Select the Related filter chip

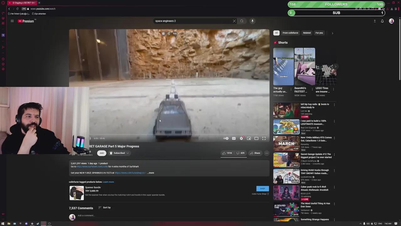pos(307,33)
